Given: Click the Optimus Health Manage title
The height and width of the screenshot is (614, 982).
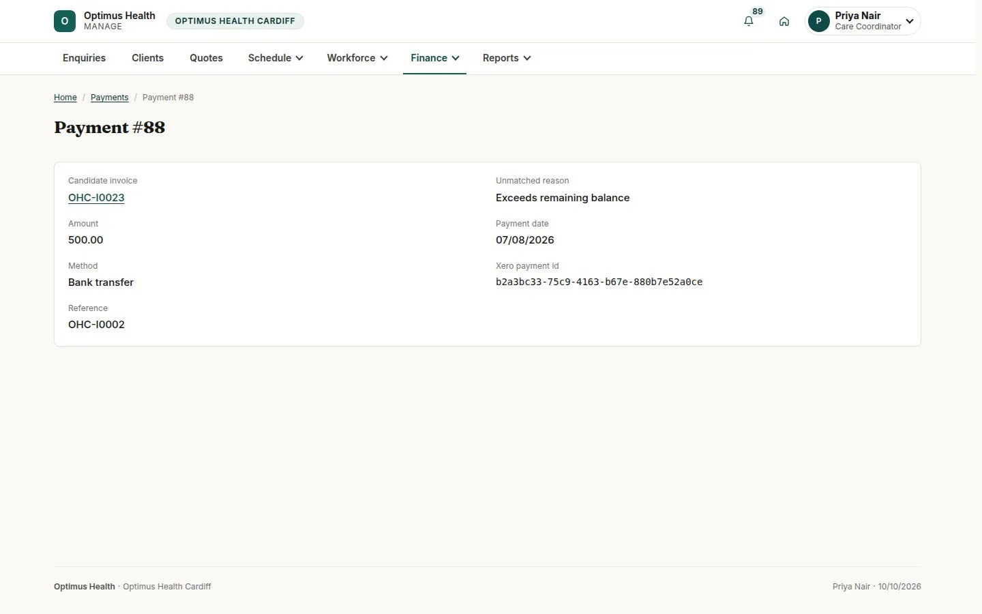Looking at the screenshot, I should 119,20.
